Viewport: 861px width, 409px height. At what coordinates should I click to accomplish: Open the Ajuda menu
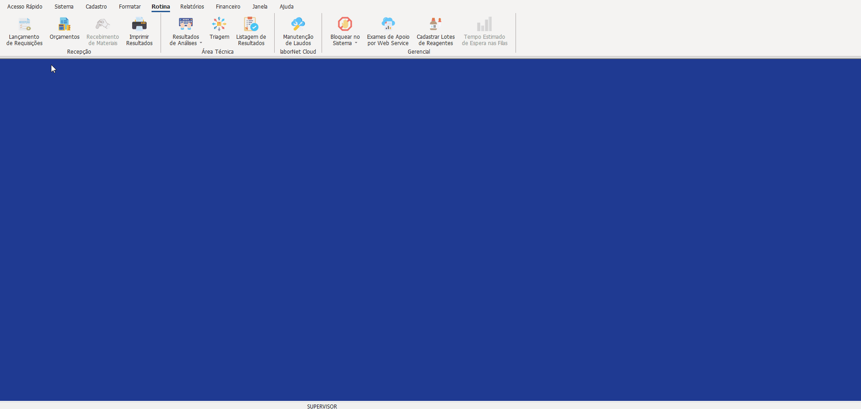pyautogui.click(x=286, y=7)
